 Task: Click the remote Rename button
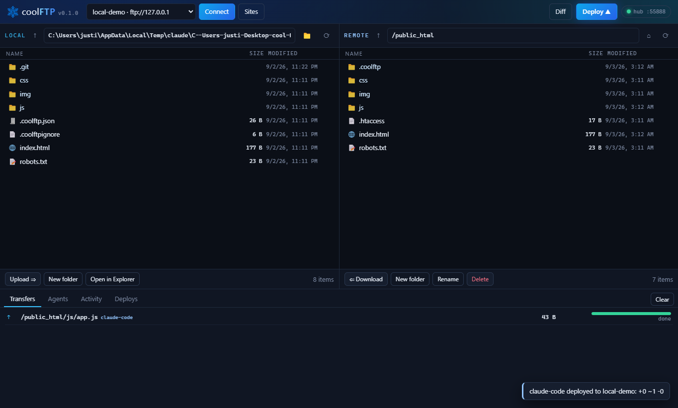(448, 279)
